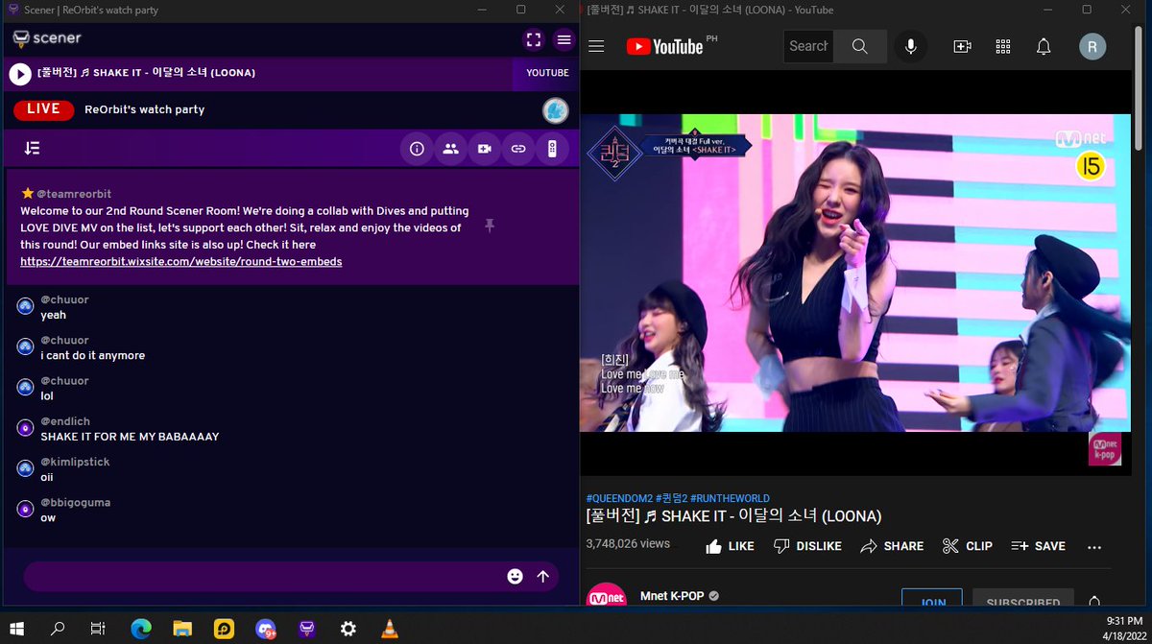
Task: Start YouTube voice search with microphone
Action: click(910, 46)
